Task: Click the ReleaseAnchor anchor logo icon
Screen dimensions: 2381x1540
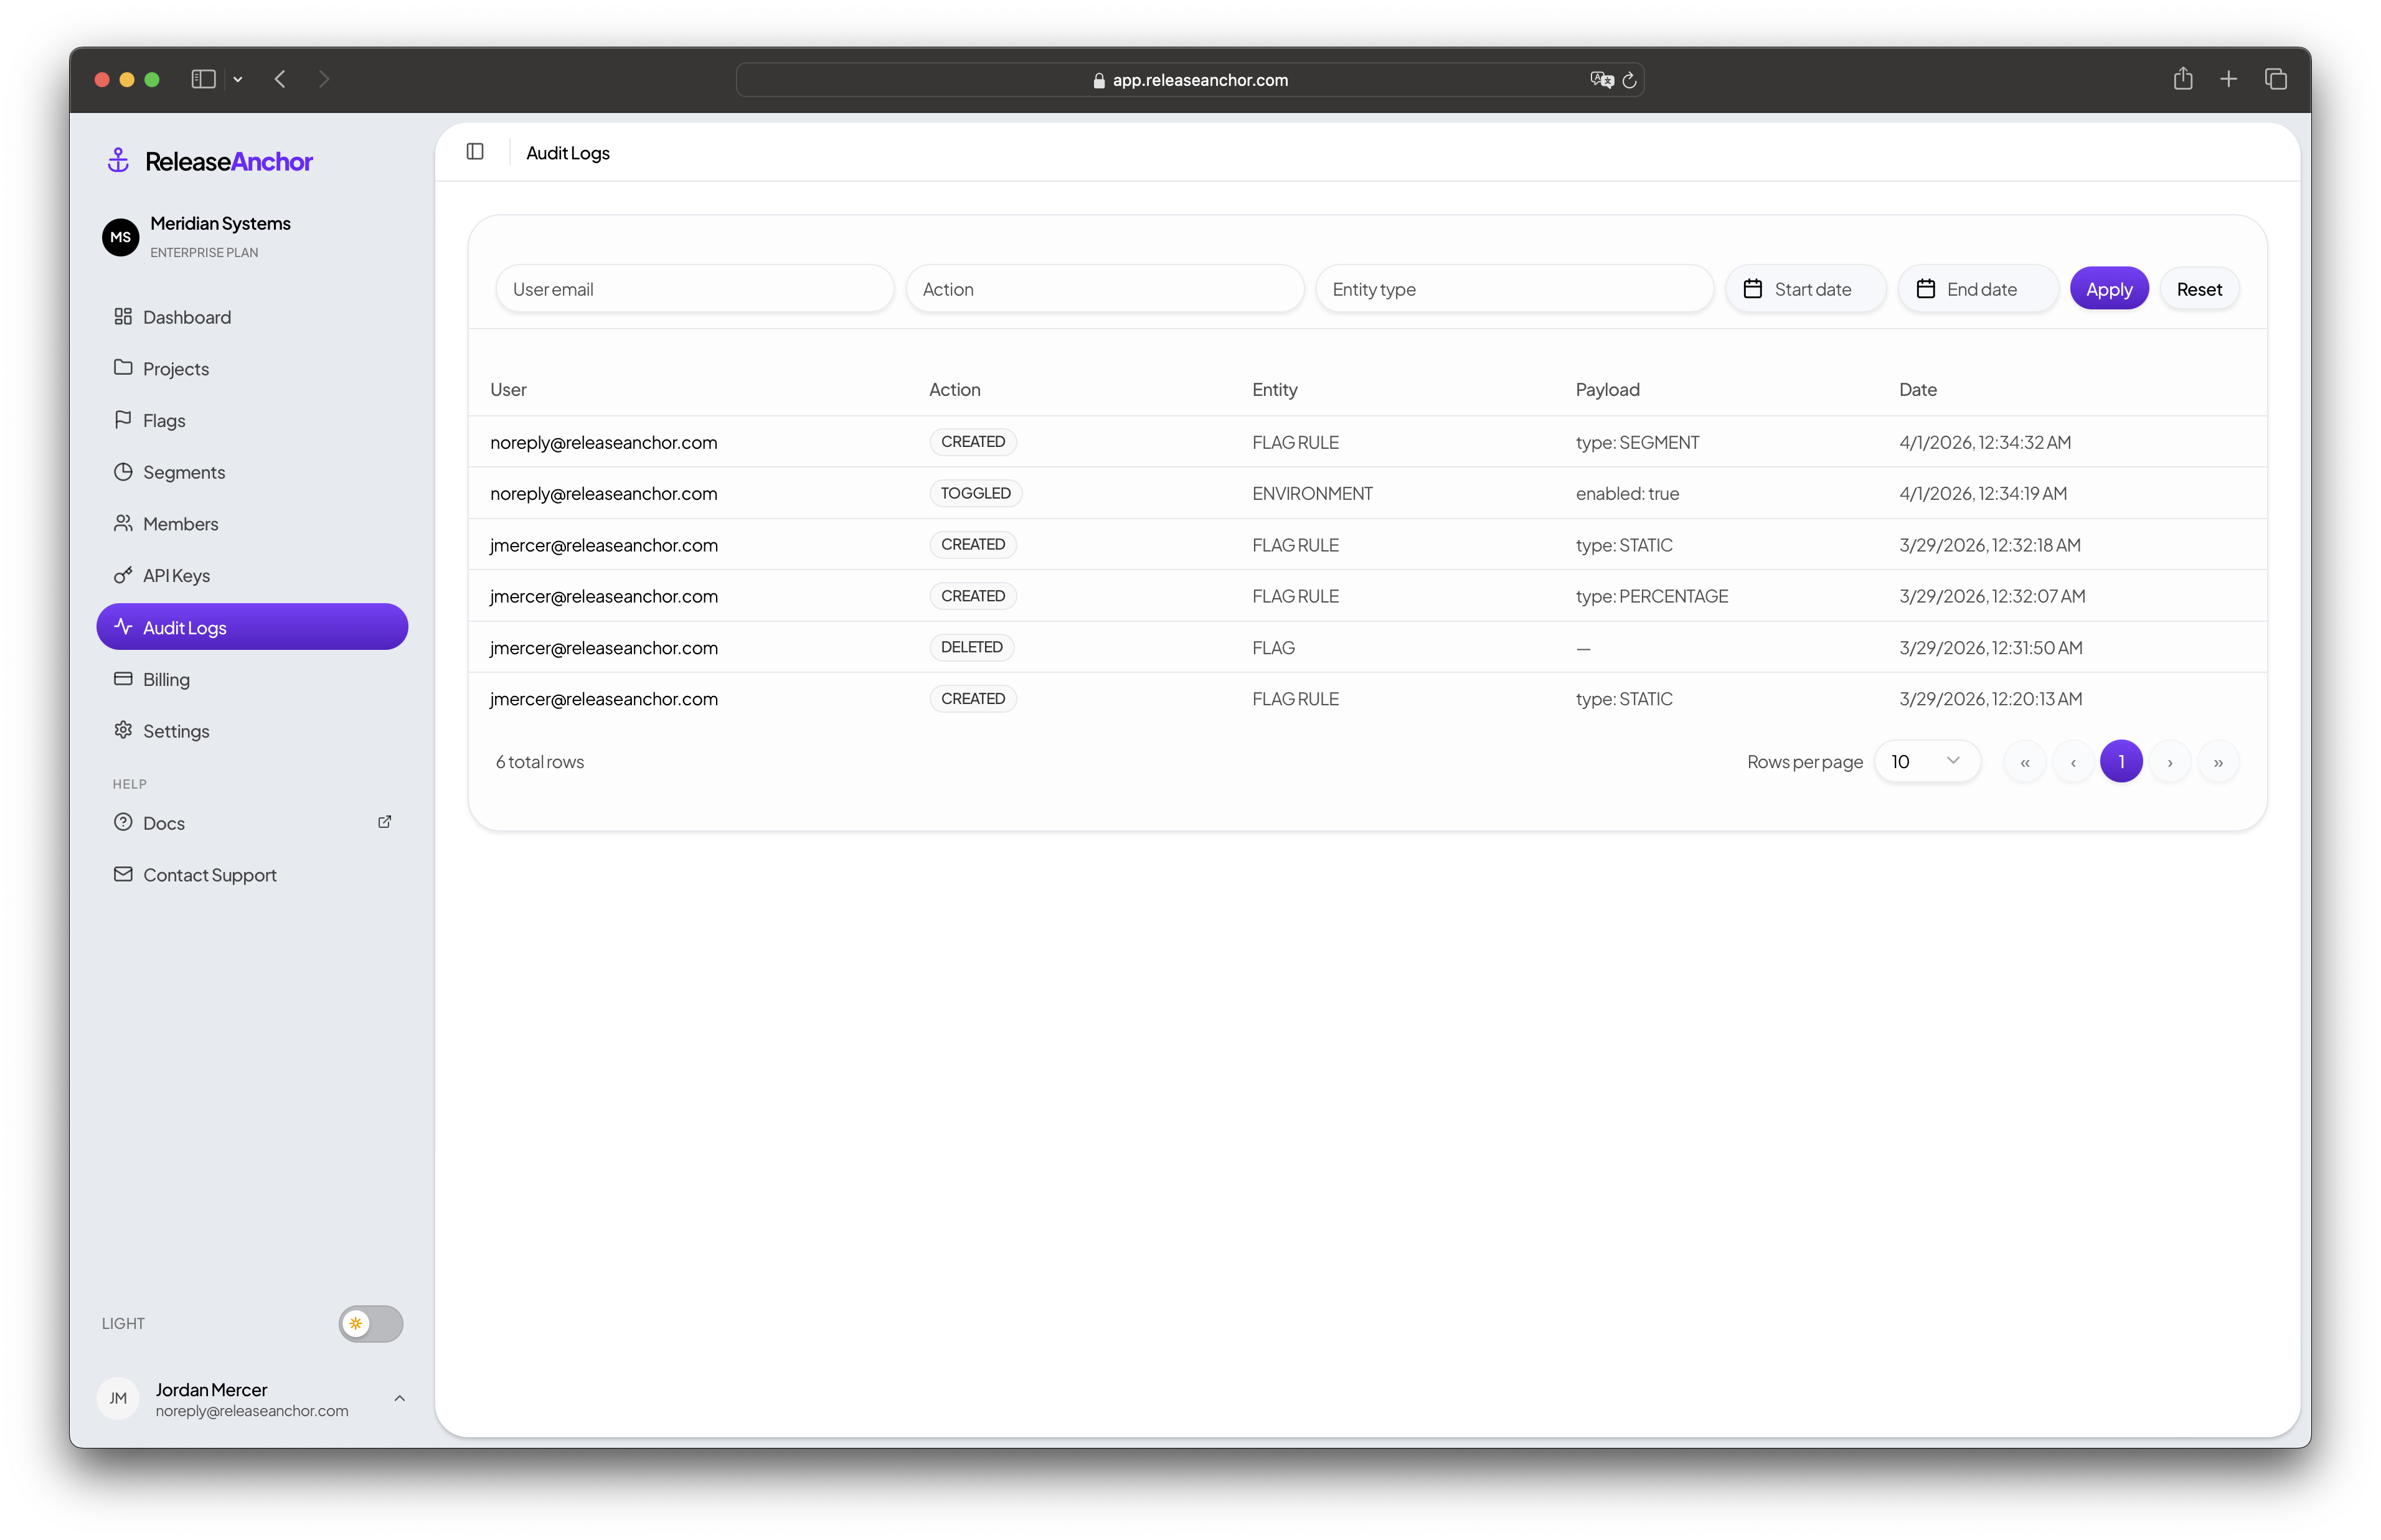Action: pyautogui.click(x=118, y=161)
